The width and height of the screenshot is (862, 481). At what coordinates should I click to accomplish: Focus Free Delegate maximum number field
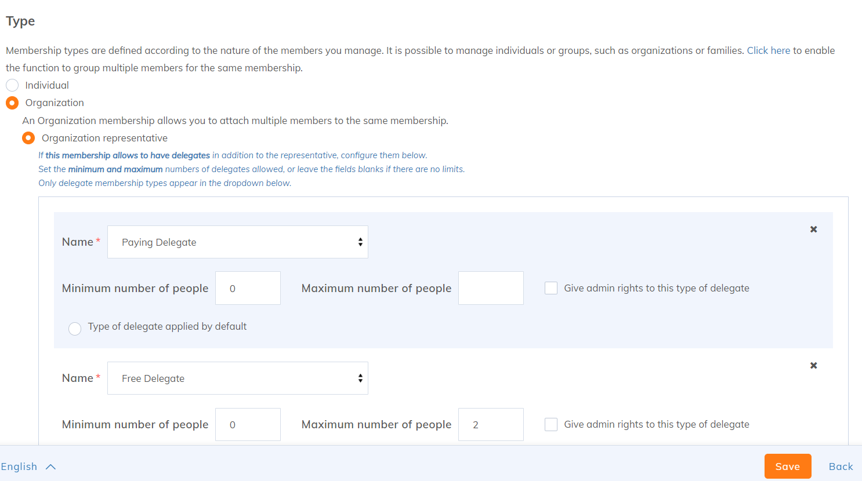pyautogui.click(x=491, y=424)
